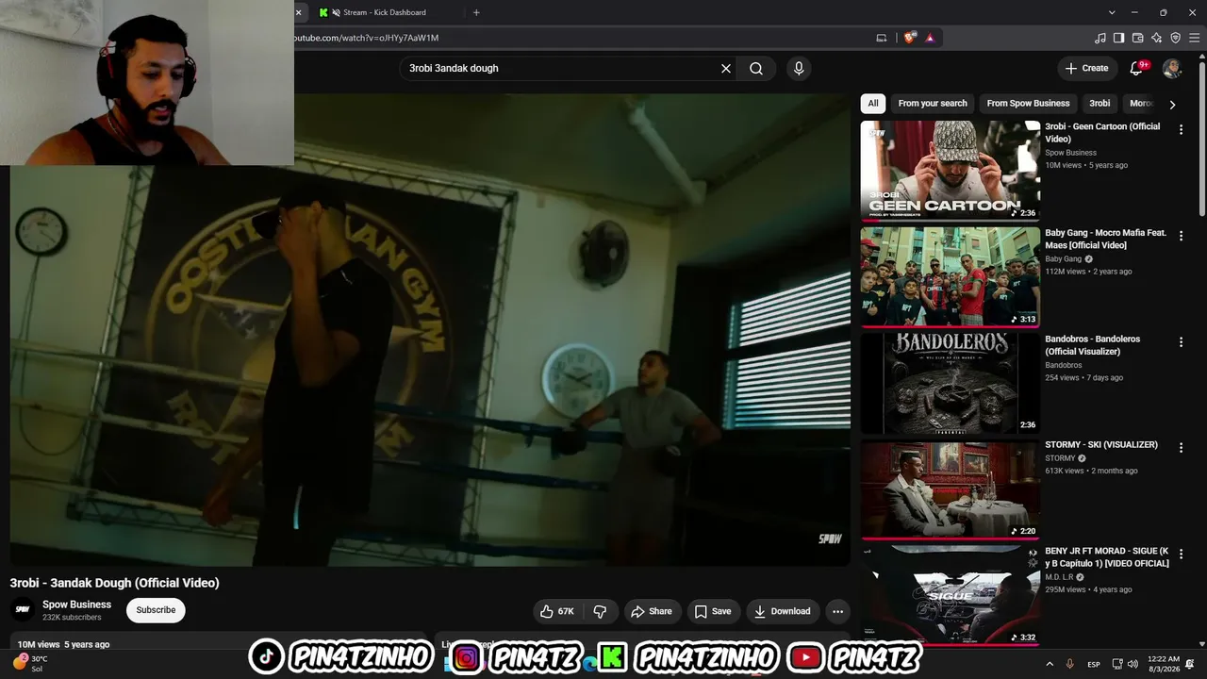Image resolution: width=1207 pixels, height=679 pixels.
Task: Share the 3andak Dough video
Action: [x=652, y=611]
